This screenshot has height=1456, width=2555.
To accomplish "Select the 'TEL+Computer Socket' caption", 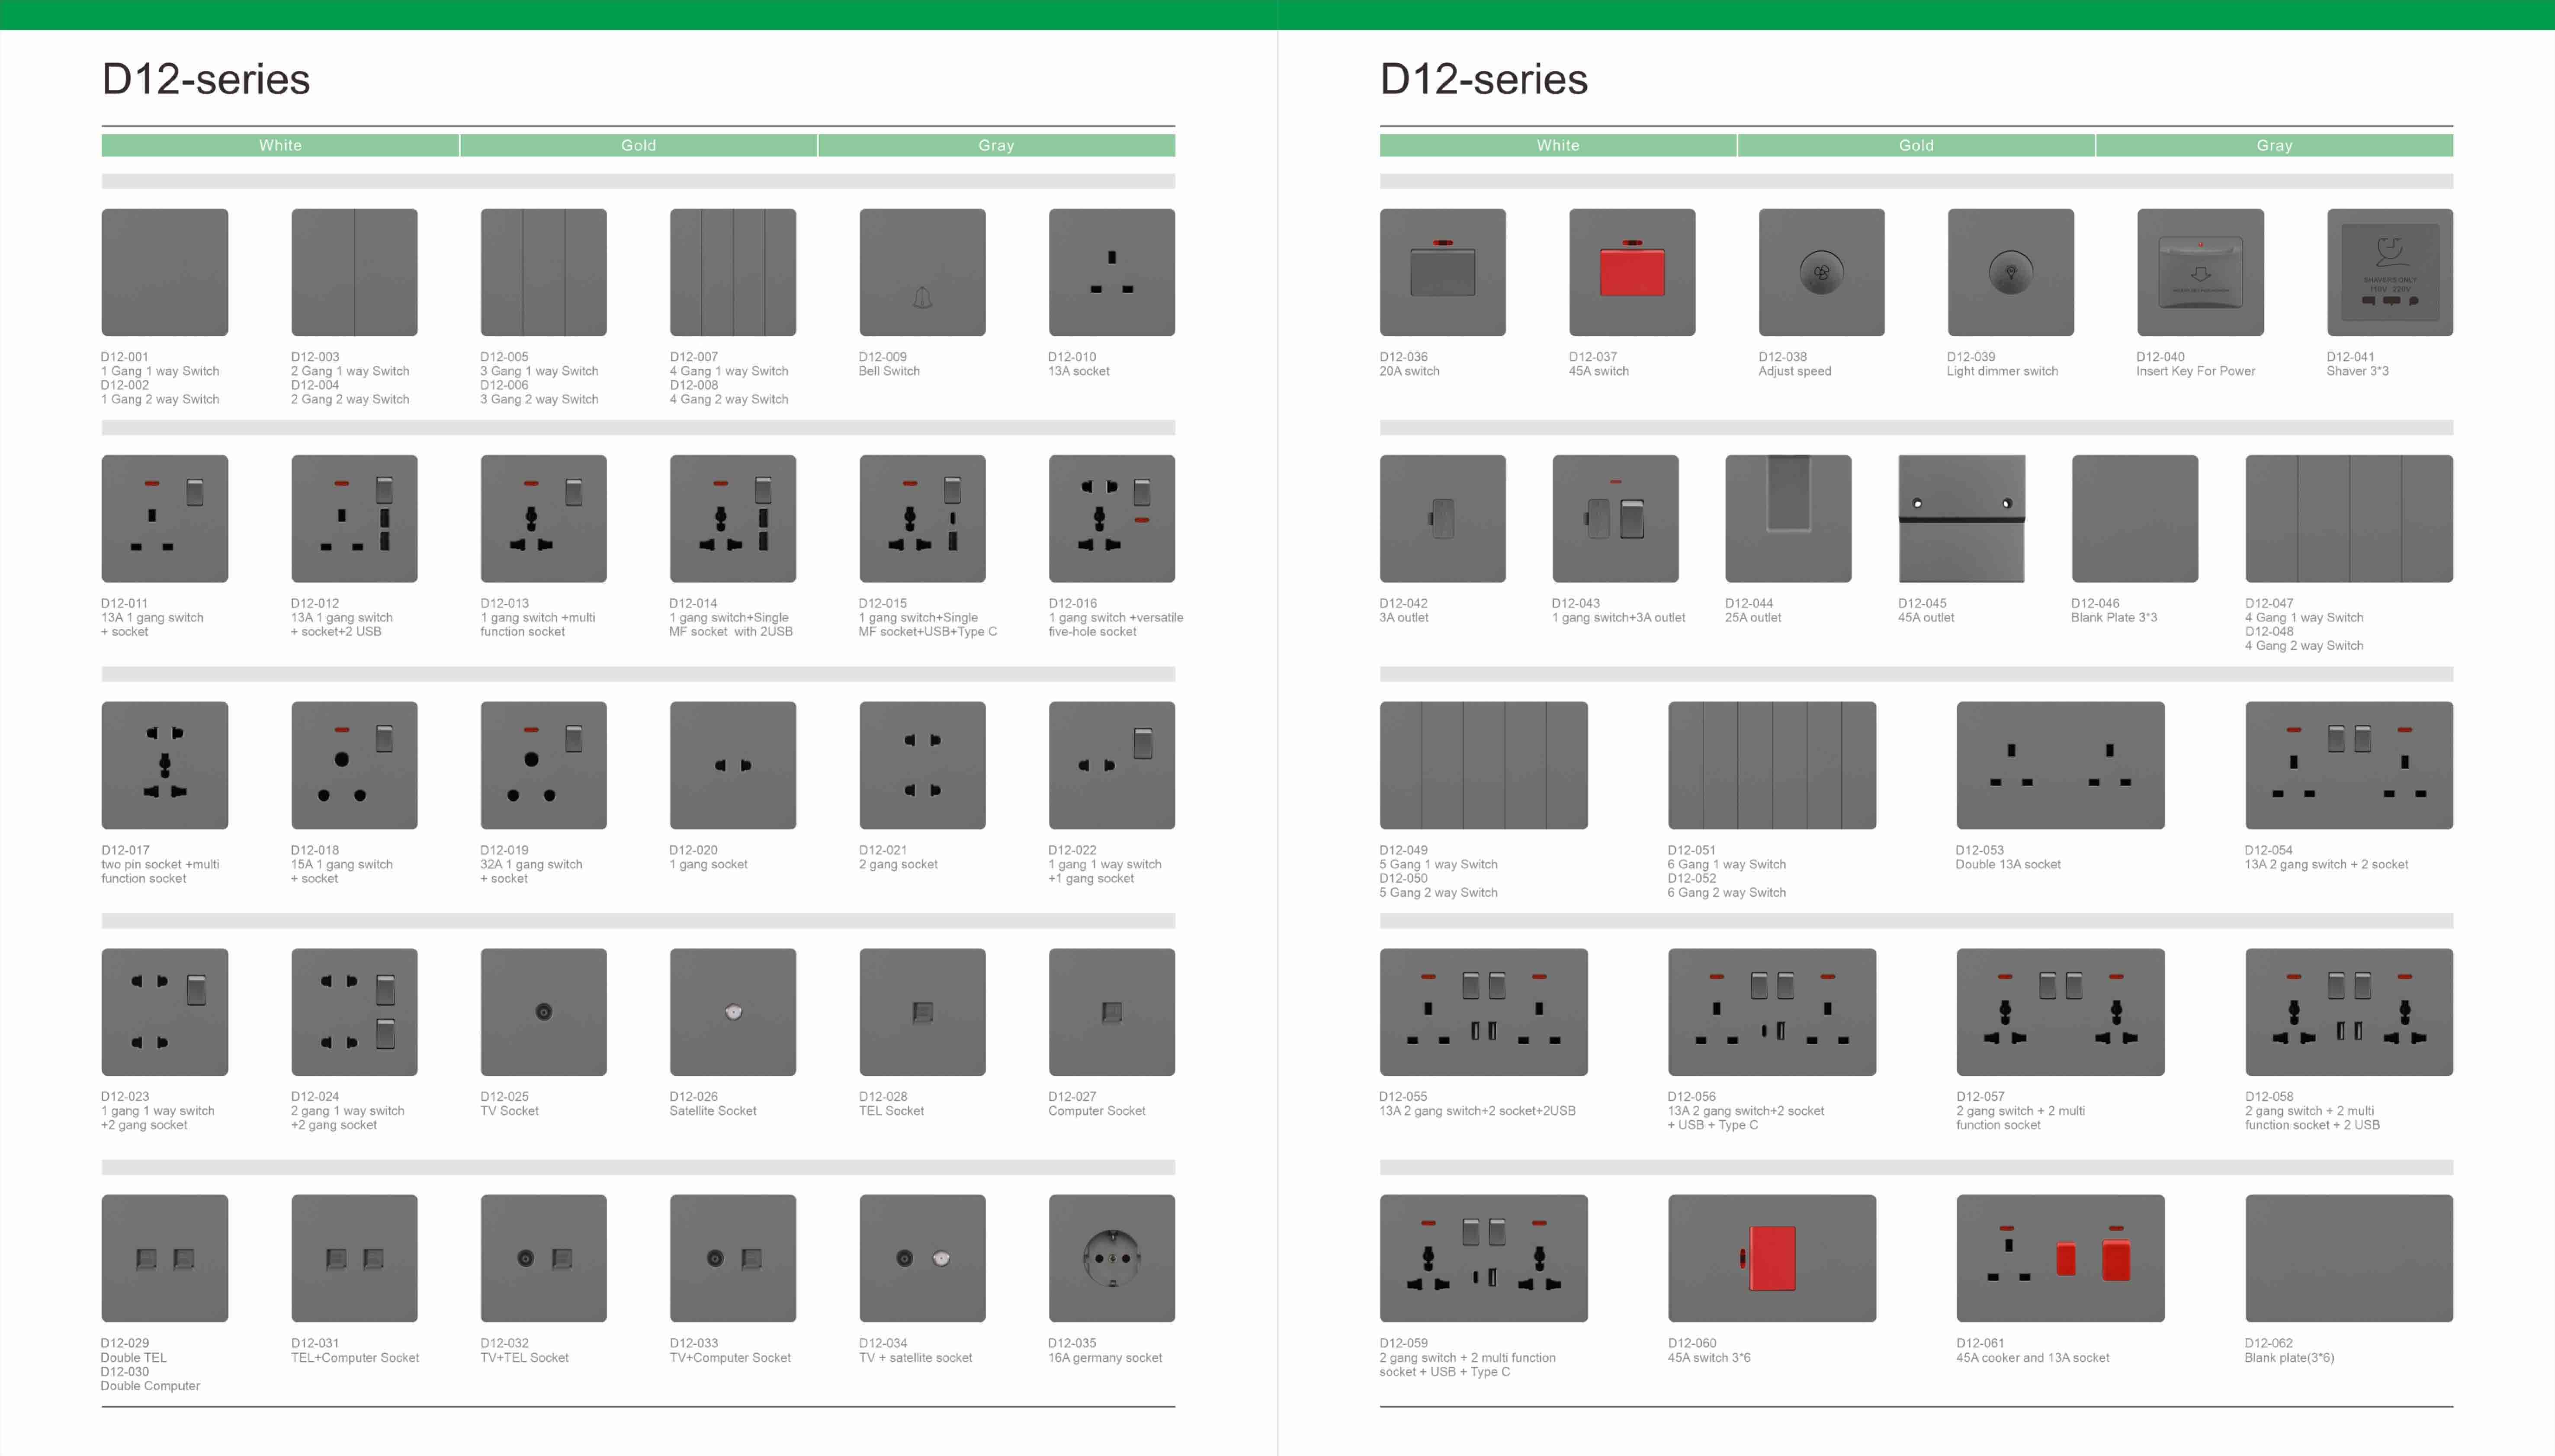I will (355, 1358).
